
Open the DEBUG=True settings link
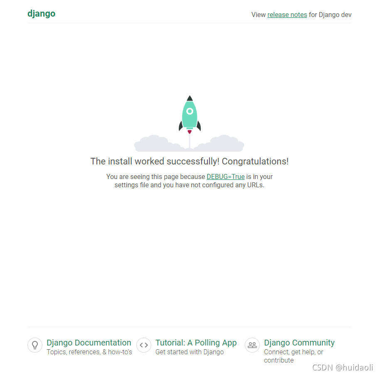tap(226, 177)
